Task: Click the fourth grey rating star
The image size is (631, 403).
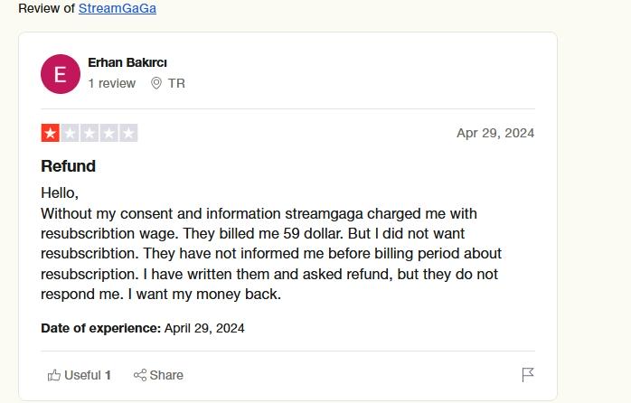Action: [x=108, y=133]
